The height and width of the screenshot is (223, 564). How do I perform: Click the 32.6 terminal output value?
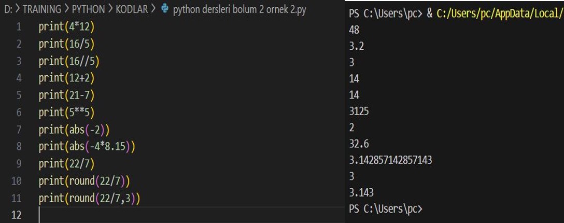coord(359,144)
